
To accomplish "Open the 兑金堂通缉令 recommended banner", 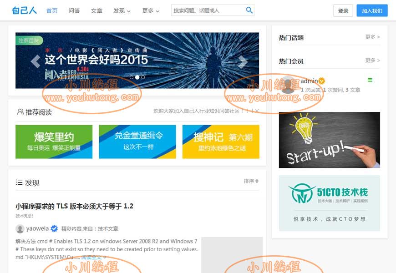I will click(x=137, y=142).
